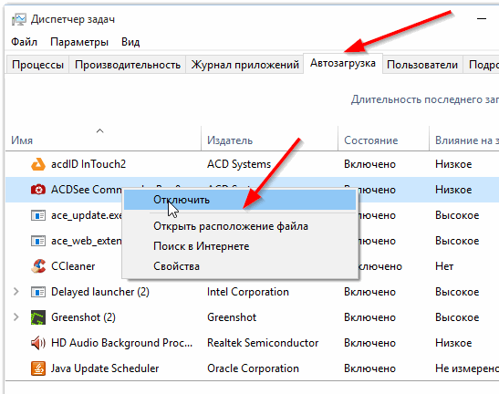The width and height of the screenshot is (499, 394).
Task: Click the Длительность последнего label
Action: [x=424, y=99]
